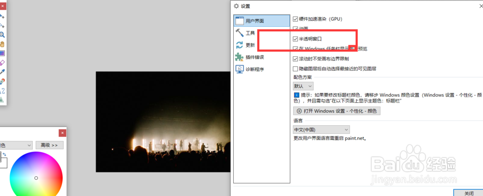This screenshot has height=196, width=483.
Task: Click the 诊断程序 monitor icon
Action: pyautogui.click(x=240, y=69)
